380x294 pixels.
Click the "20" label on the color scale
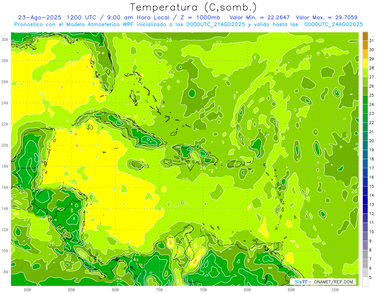tap(372, 141)
